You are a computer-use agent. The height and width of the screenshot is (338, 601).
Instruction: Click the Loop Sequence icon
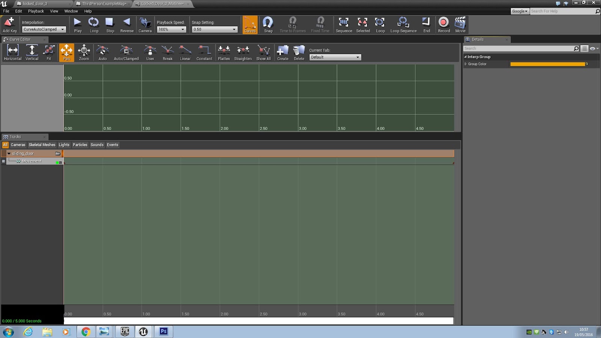(403, 25)
